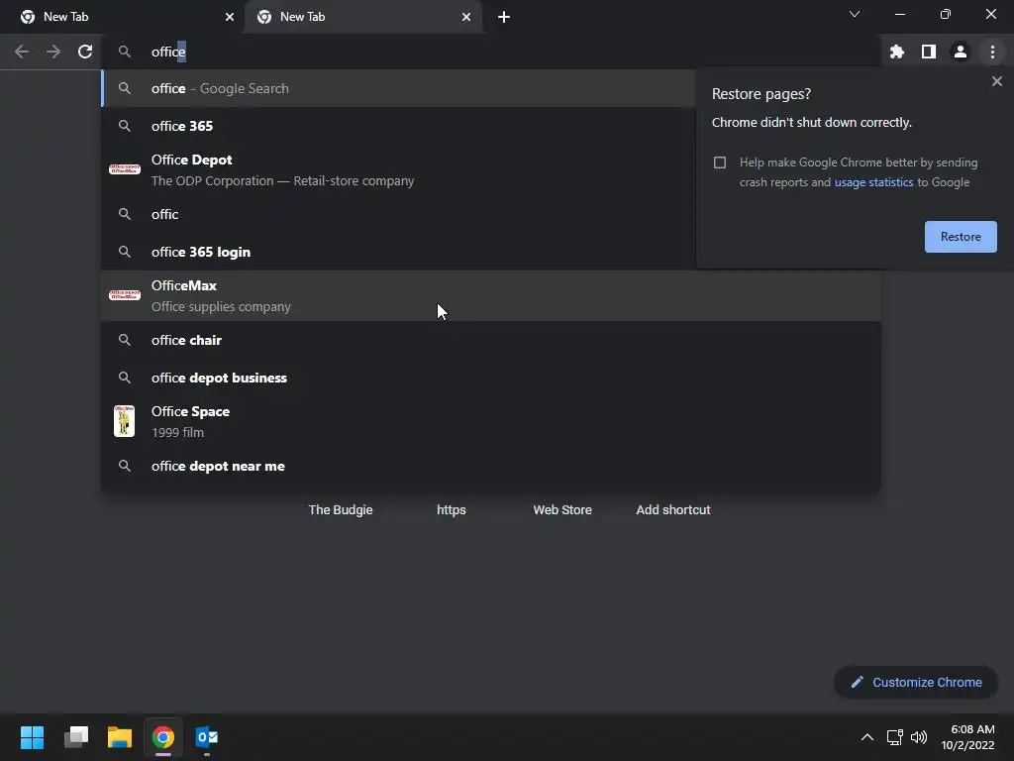Click Add shortcut
The width and height of the screenshot is (1014, 761).
(673, 510)
